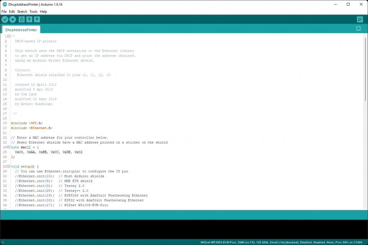Open the File menu
368x245 pixels.
(x=4, y=12)
